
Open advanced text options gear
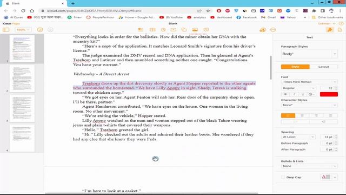coord(311,94)
